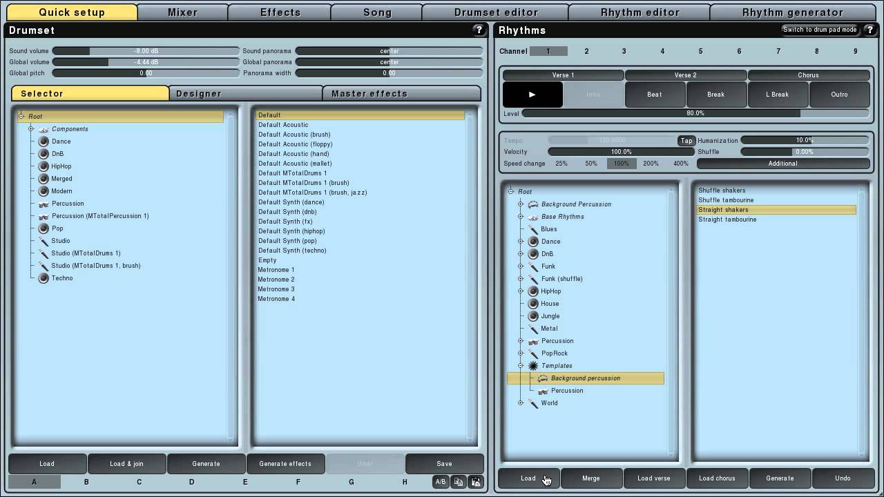Switch to drum pad mode
This screenshot has height=497, width=884.
coord(820,30)
